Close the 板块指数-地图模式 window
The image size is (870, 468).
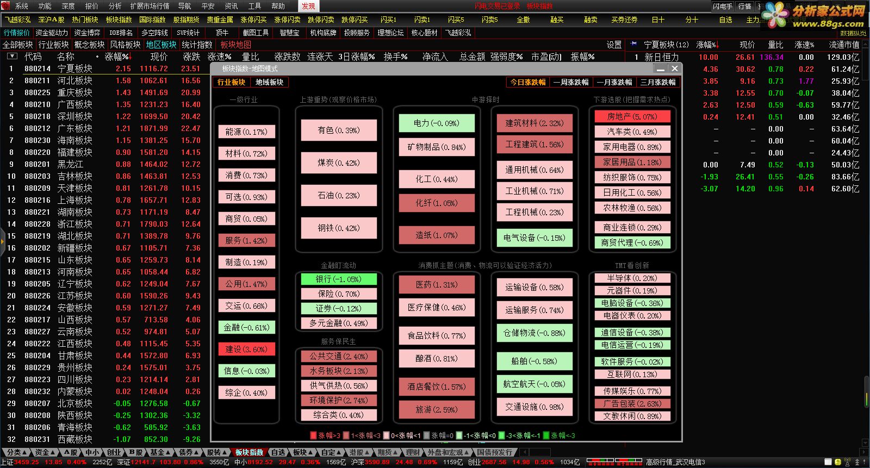674,68
